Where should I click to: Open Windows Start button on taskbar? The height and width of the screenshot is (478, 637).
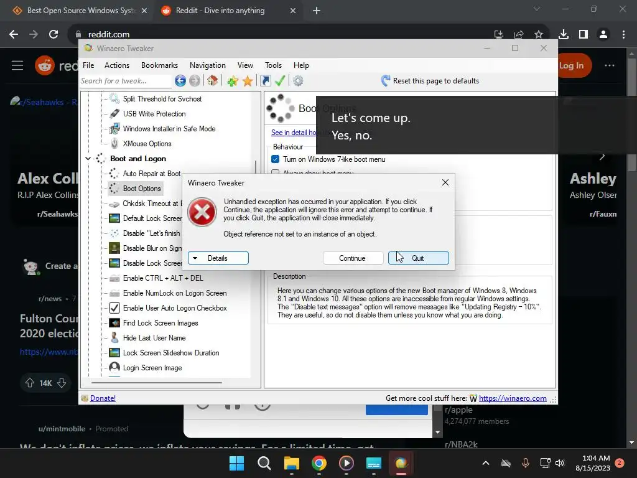pyautogui.click(x=236, y=463)
